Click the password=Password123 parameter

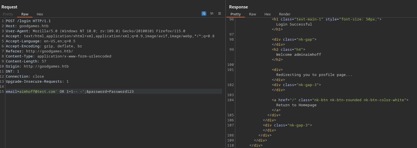point(111,92)
